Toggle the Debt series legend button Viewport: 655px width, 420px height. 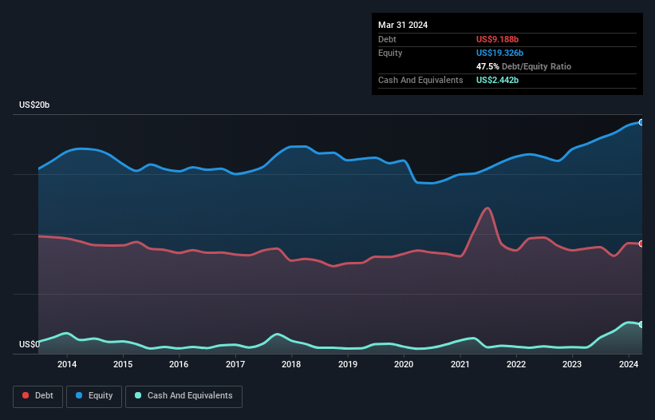coord(37,396)
